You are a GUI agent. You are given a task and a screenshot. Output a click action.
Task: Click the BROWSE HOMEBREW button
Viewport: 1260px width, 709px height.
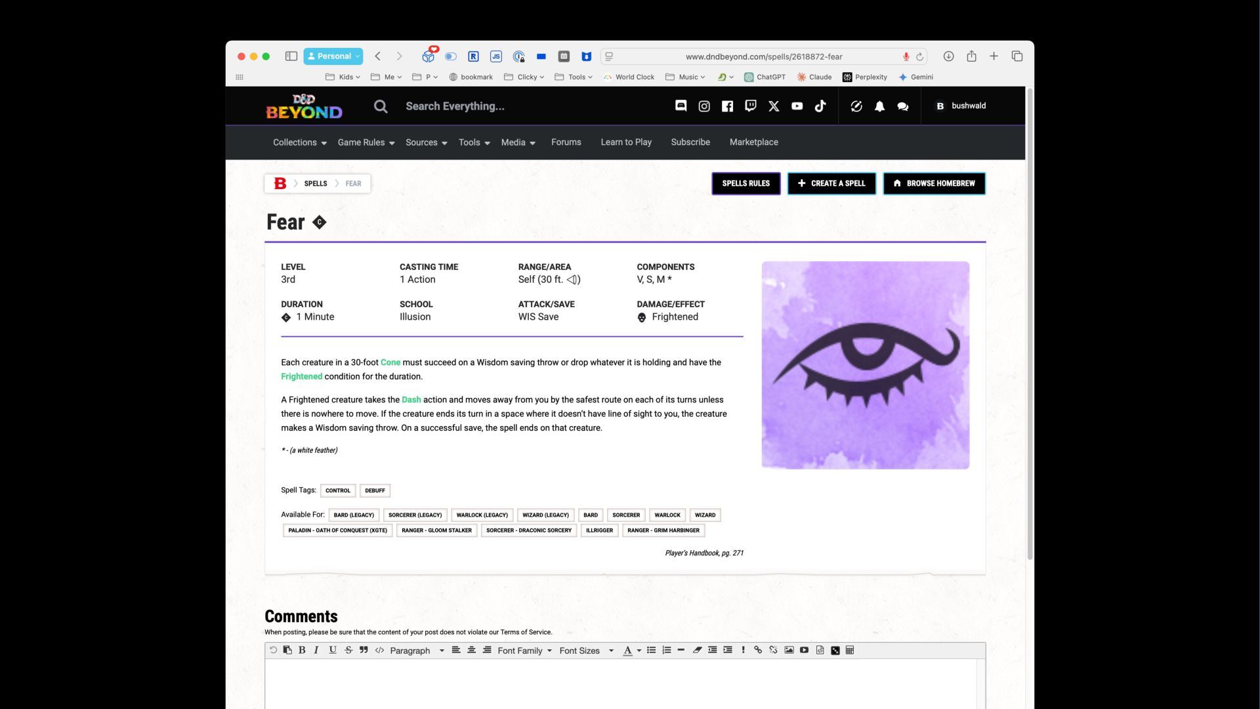934,183
